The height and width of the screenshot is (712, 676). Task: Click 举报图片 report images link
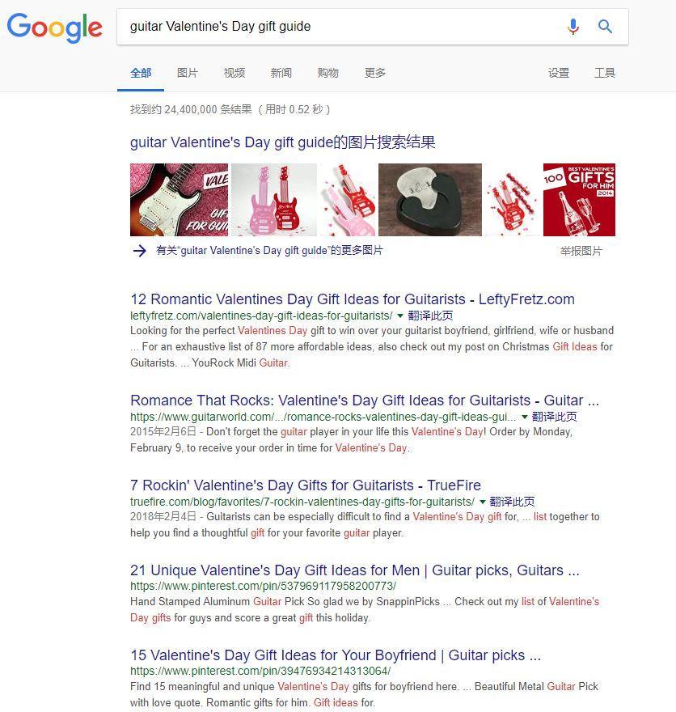581,251
